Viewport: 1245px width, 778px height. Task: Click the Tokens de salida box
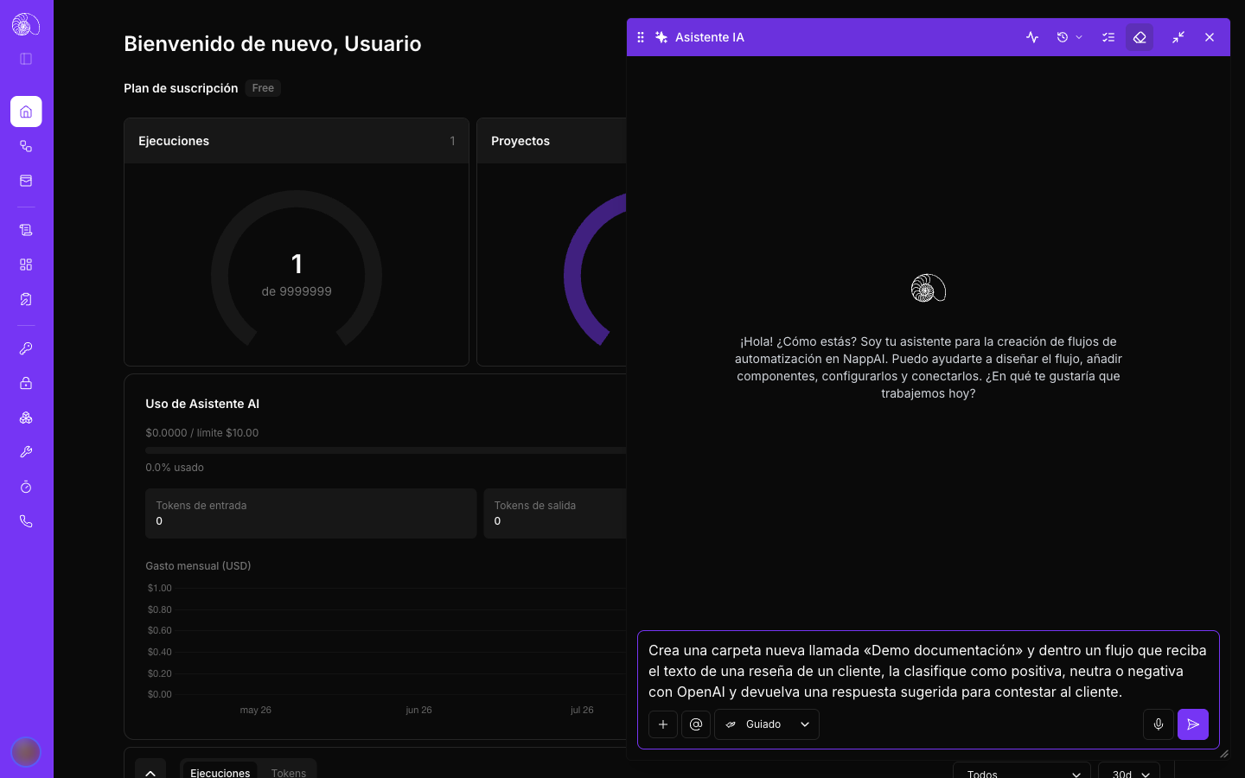555,513
